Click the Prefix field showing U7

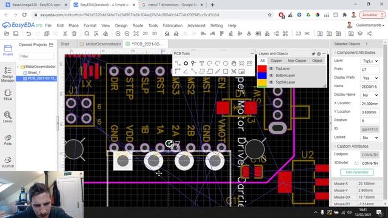tap(370, 70)
